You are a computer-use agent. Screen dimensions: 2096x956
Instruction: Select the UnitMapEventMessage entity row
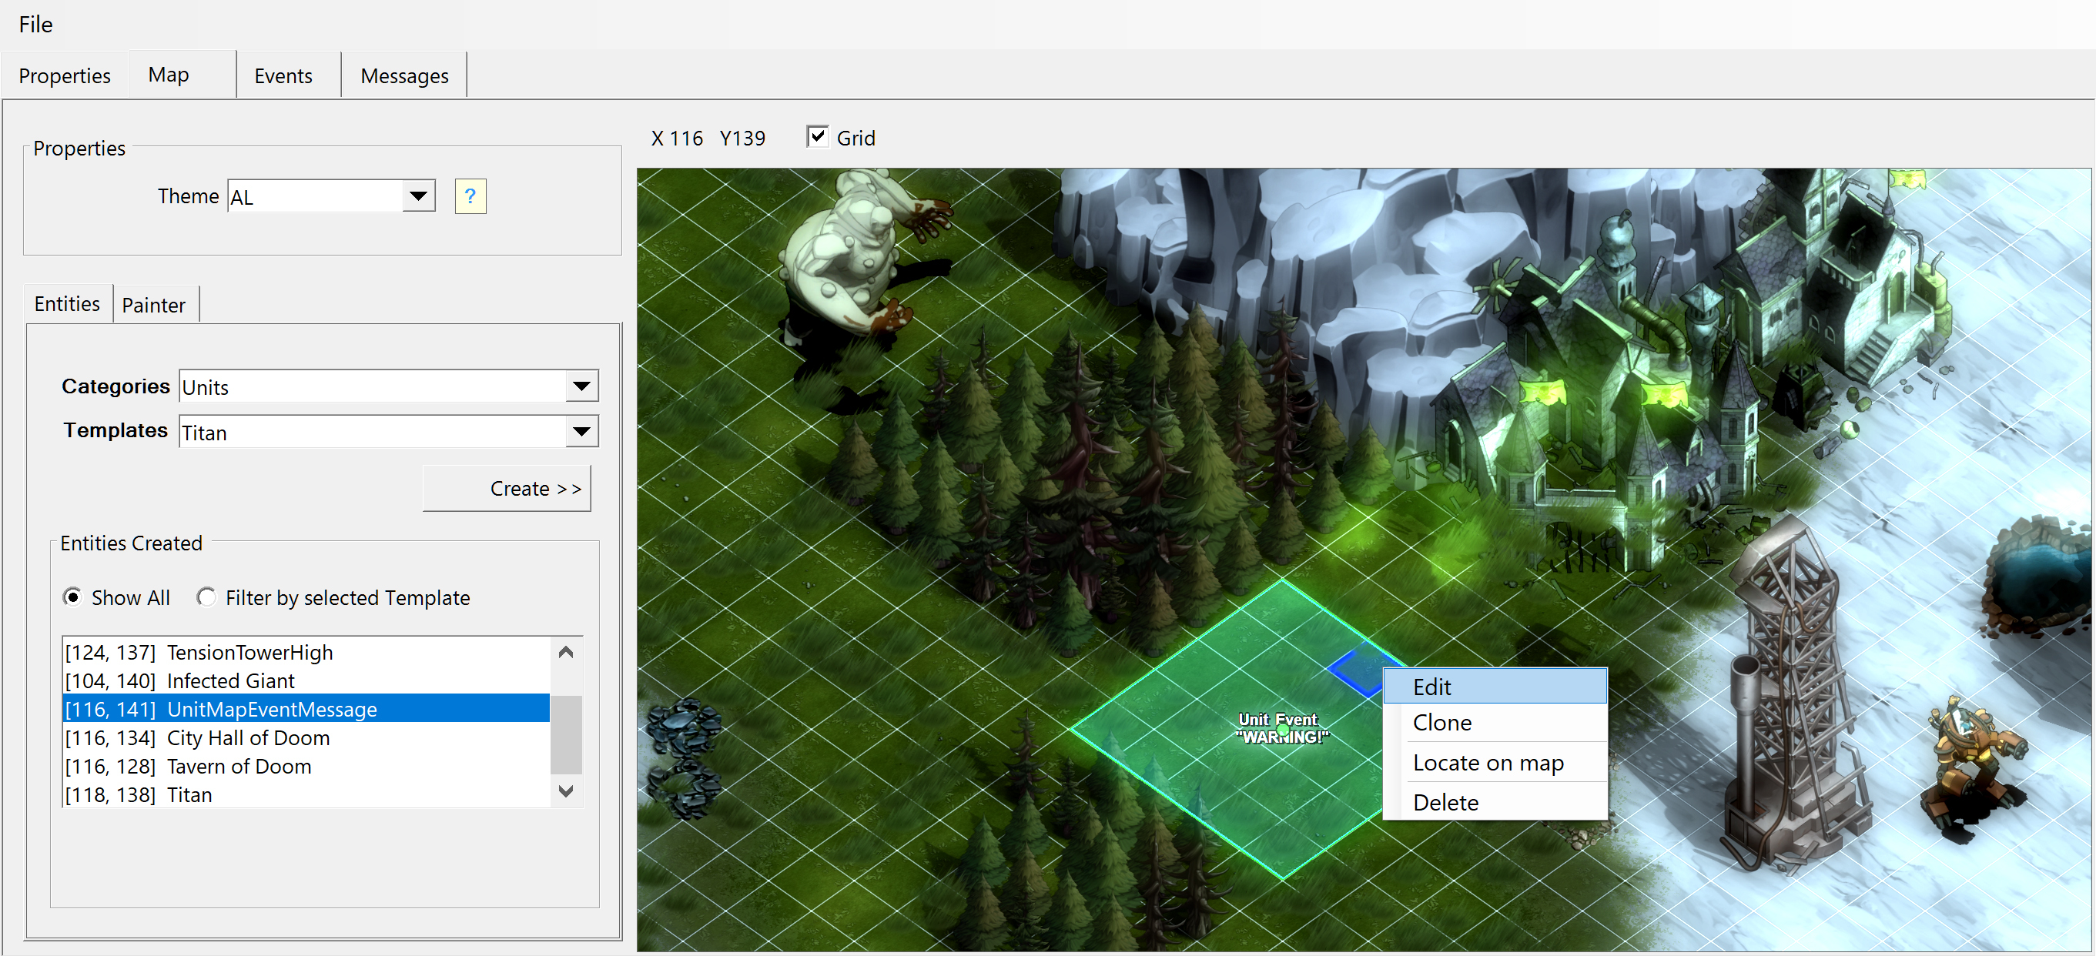[306, 710]
